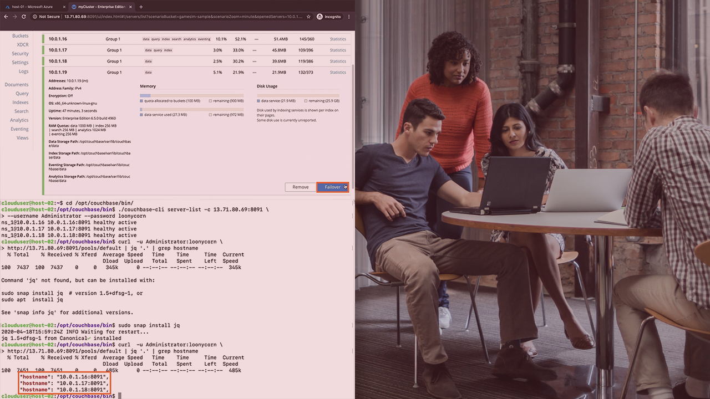Viewport: 710px width, 399px height.
Task: Open the Incognito profile indicator
Action: pos(329,17)
